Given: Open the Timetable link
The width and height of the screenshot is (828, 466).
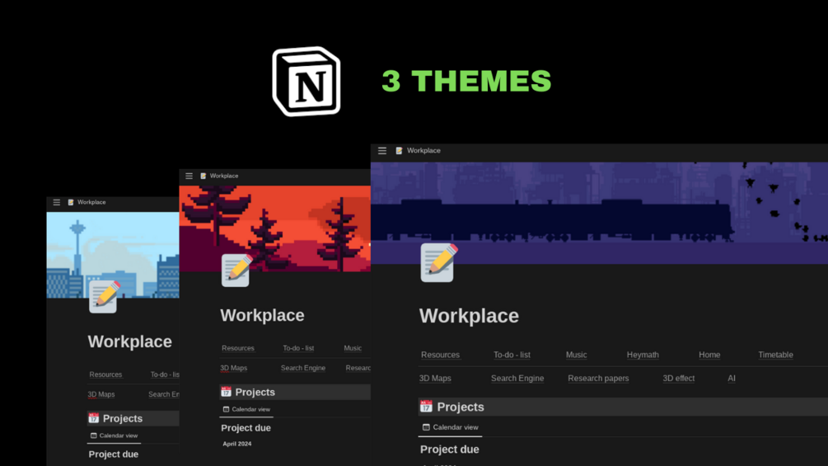Looking at the screenshot, I should (x=776, y=355).
